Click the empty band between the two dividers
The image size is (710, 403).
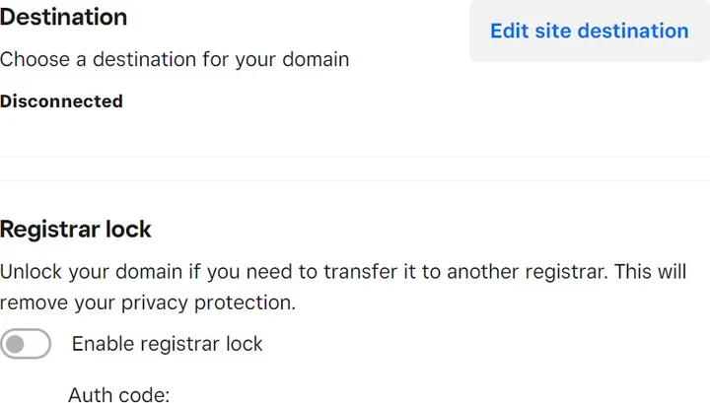pos(355,168)
